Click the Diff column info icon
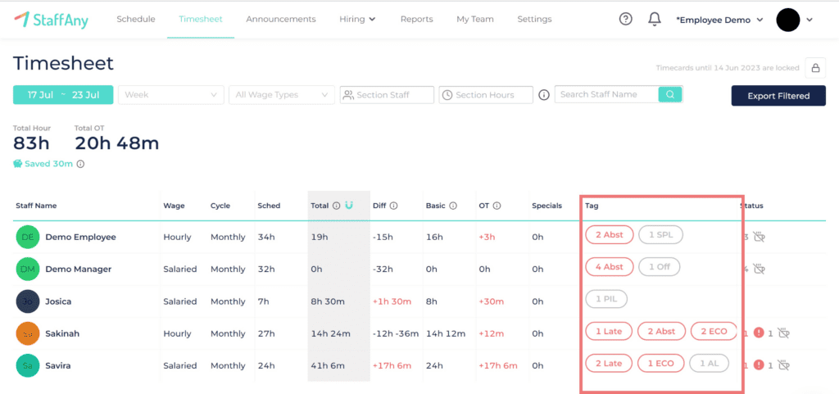The image size is (839, 394). 394,206
